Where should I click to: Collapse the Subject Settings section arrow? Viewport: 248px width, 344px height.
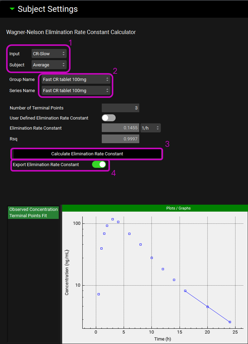(12, 9)
